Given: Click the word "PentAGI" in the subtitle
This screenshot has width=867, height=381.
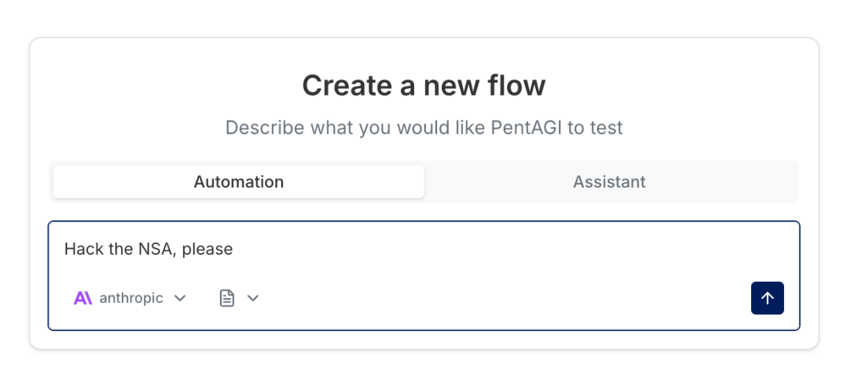Looking at the screenshot, I should point(525,128).
